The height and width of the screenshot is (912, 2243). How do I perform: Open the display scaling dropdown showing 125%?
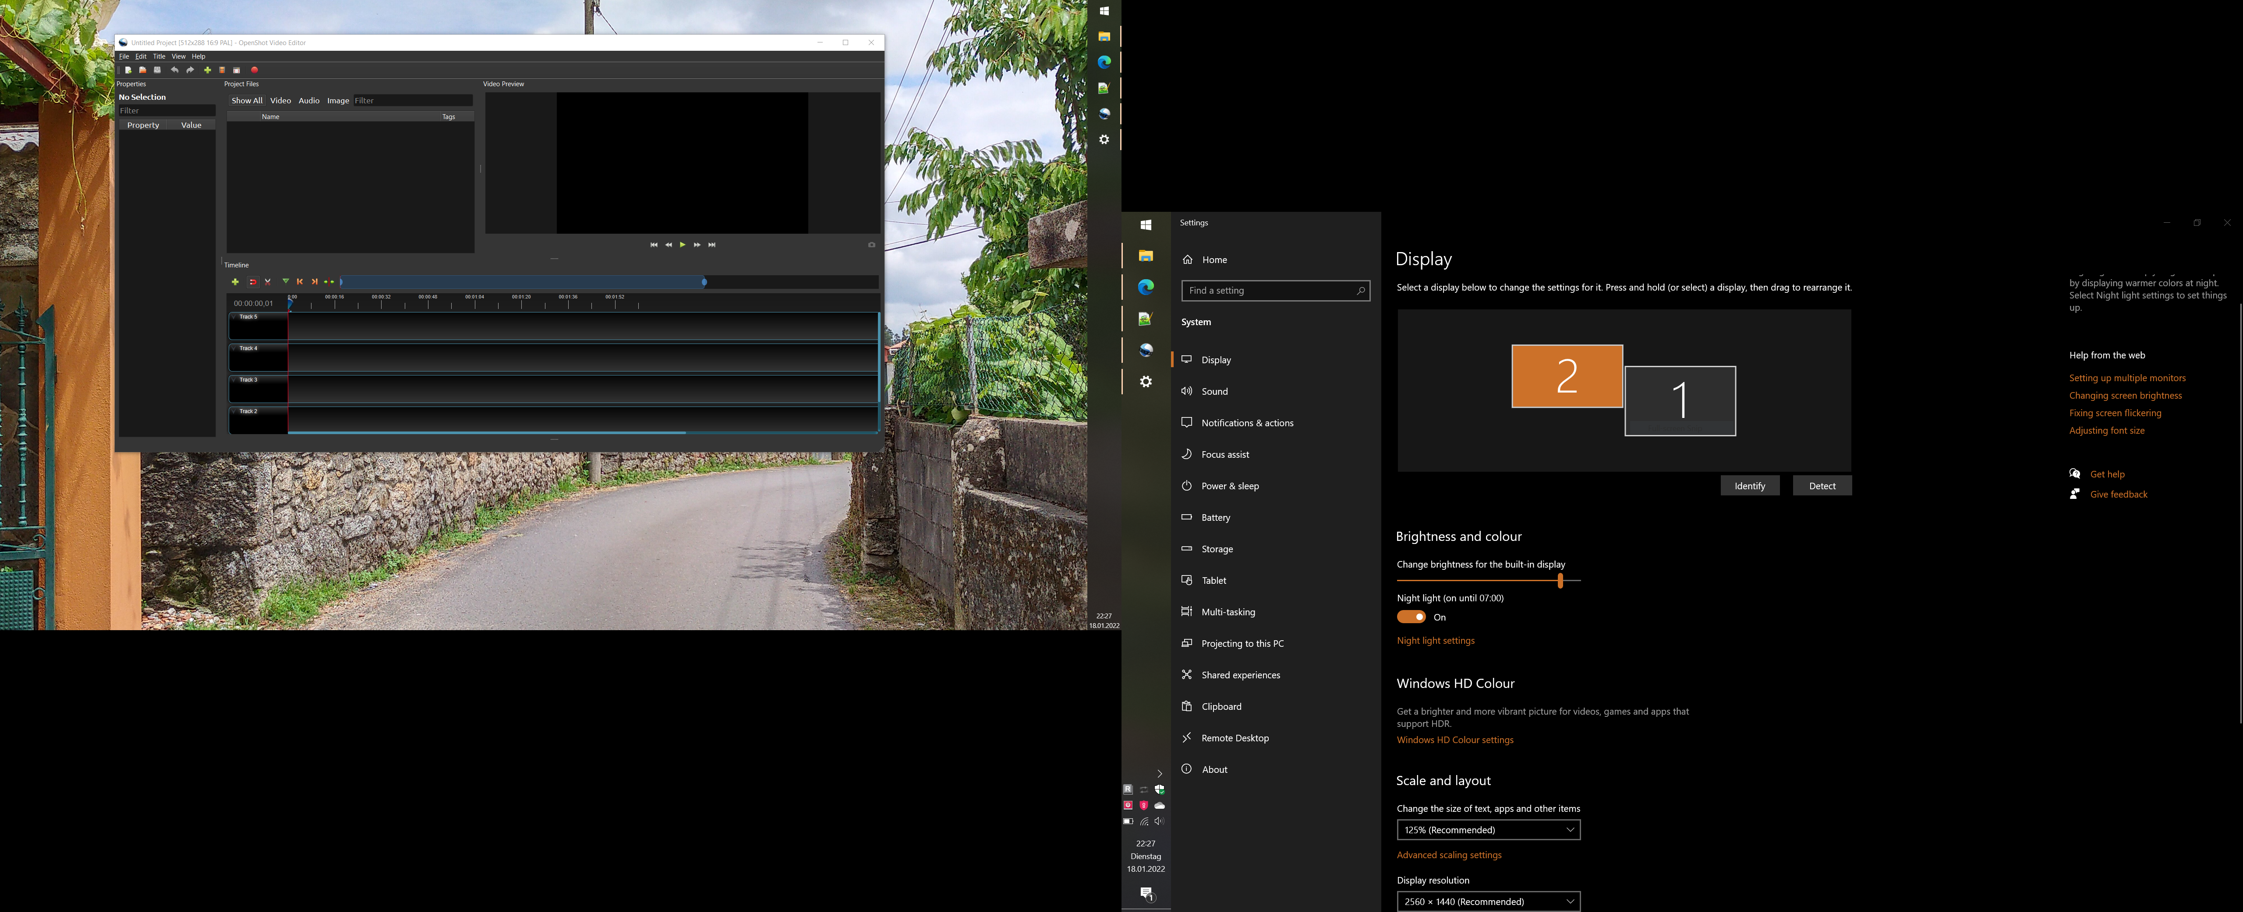coord(1488,829)
